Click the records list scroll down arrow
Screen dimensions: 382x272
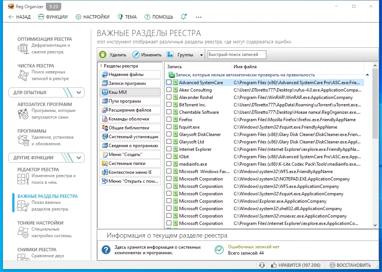(x=375, y=225)
